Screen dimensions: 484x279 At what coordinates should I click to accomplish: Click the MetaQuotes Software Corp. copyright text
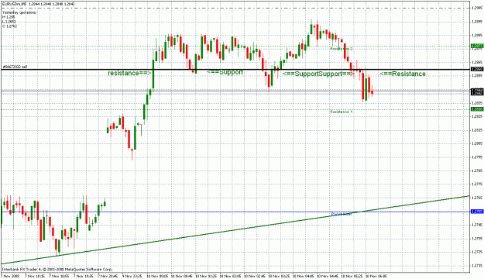coord(57,270)
